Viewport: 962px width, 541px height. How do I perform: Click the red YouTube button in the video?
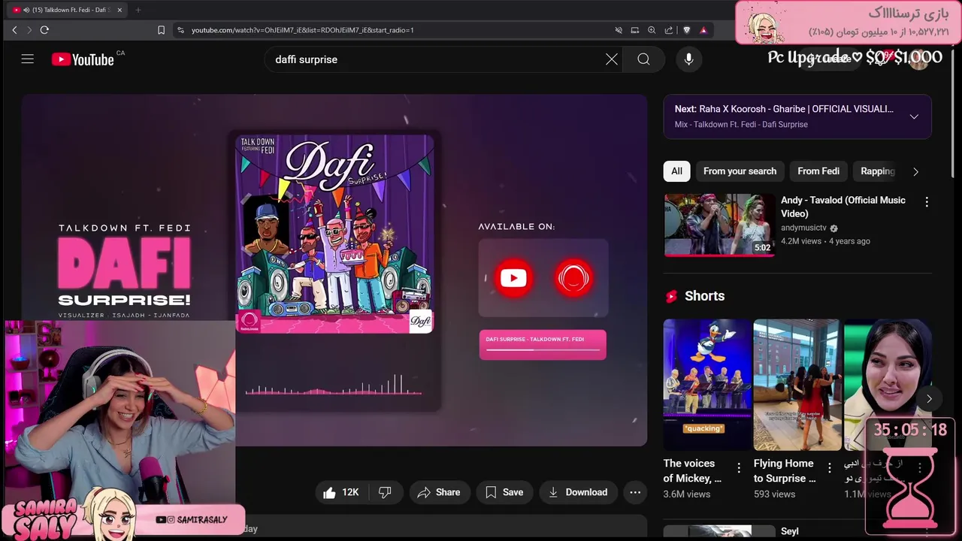pos(513,279)
